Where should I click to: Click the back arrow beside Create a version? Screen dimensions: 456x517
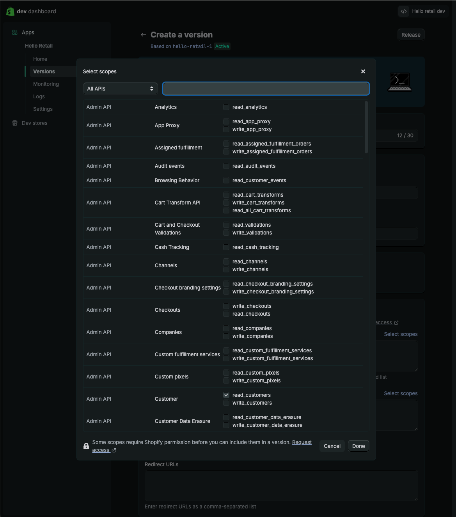coord(144,35)
